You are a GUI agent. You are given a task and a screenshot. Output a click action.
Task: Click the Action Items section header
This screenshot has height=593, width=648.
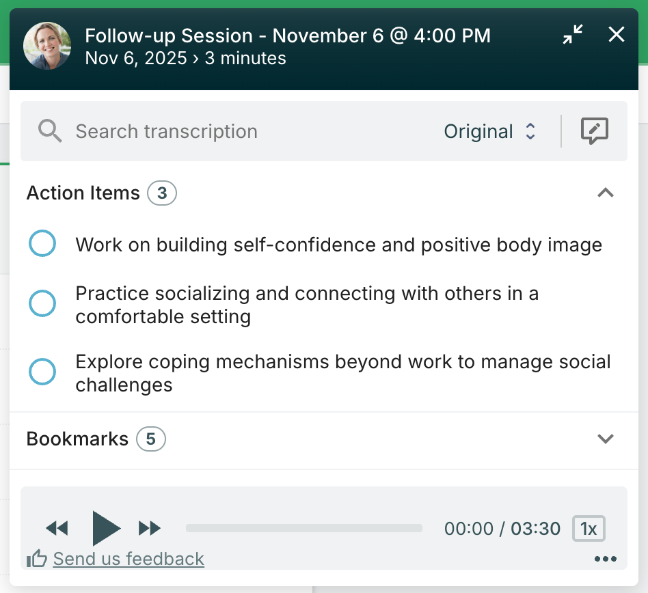point(83,193)
